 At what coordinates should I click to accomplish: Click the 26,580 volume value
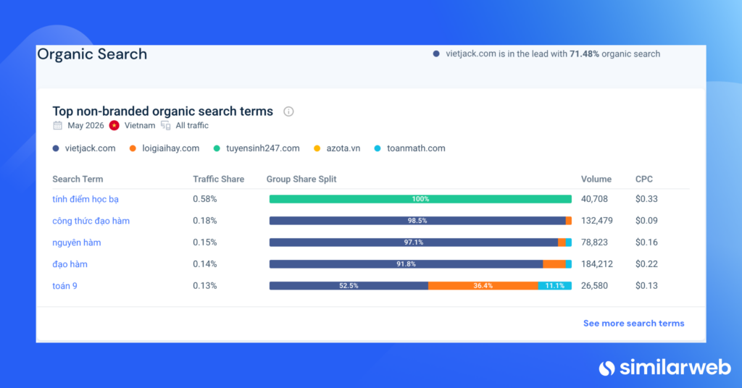pyautogui.click(x=594, y=286)
